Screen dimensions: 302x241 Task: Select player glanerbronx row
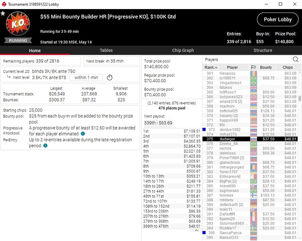pos(250,162)
